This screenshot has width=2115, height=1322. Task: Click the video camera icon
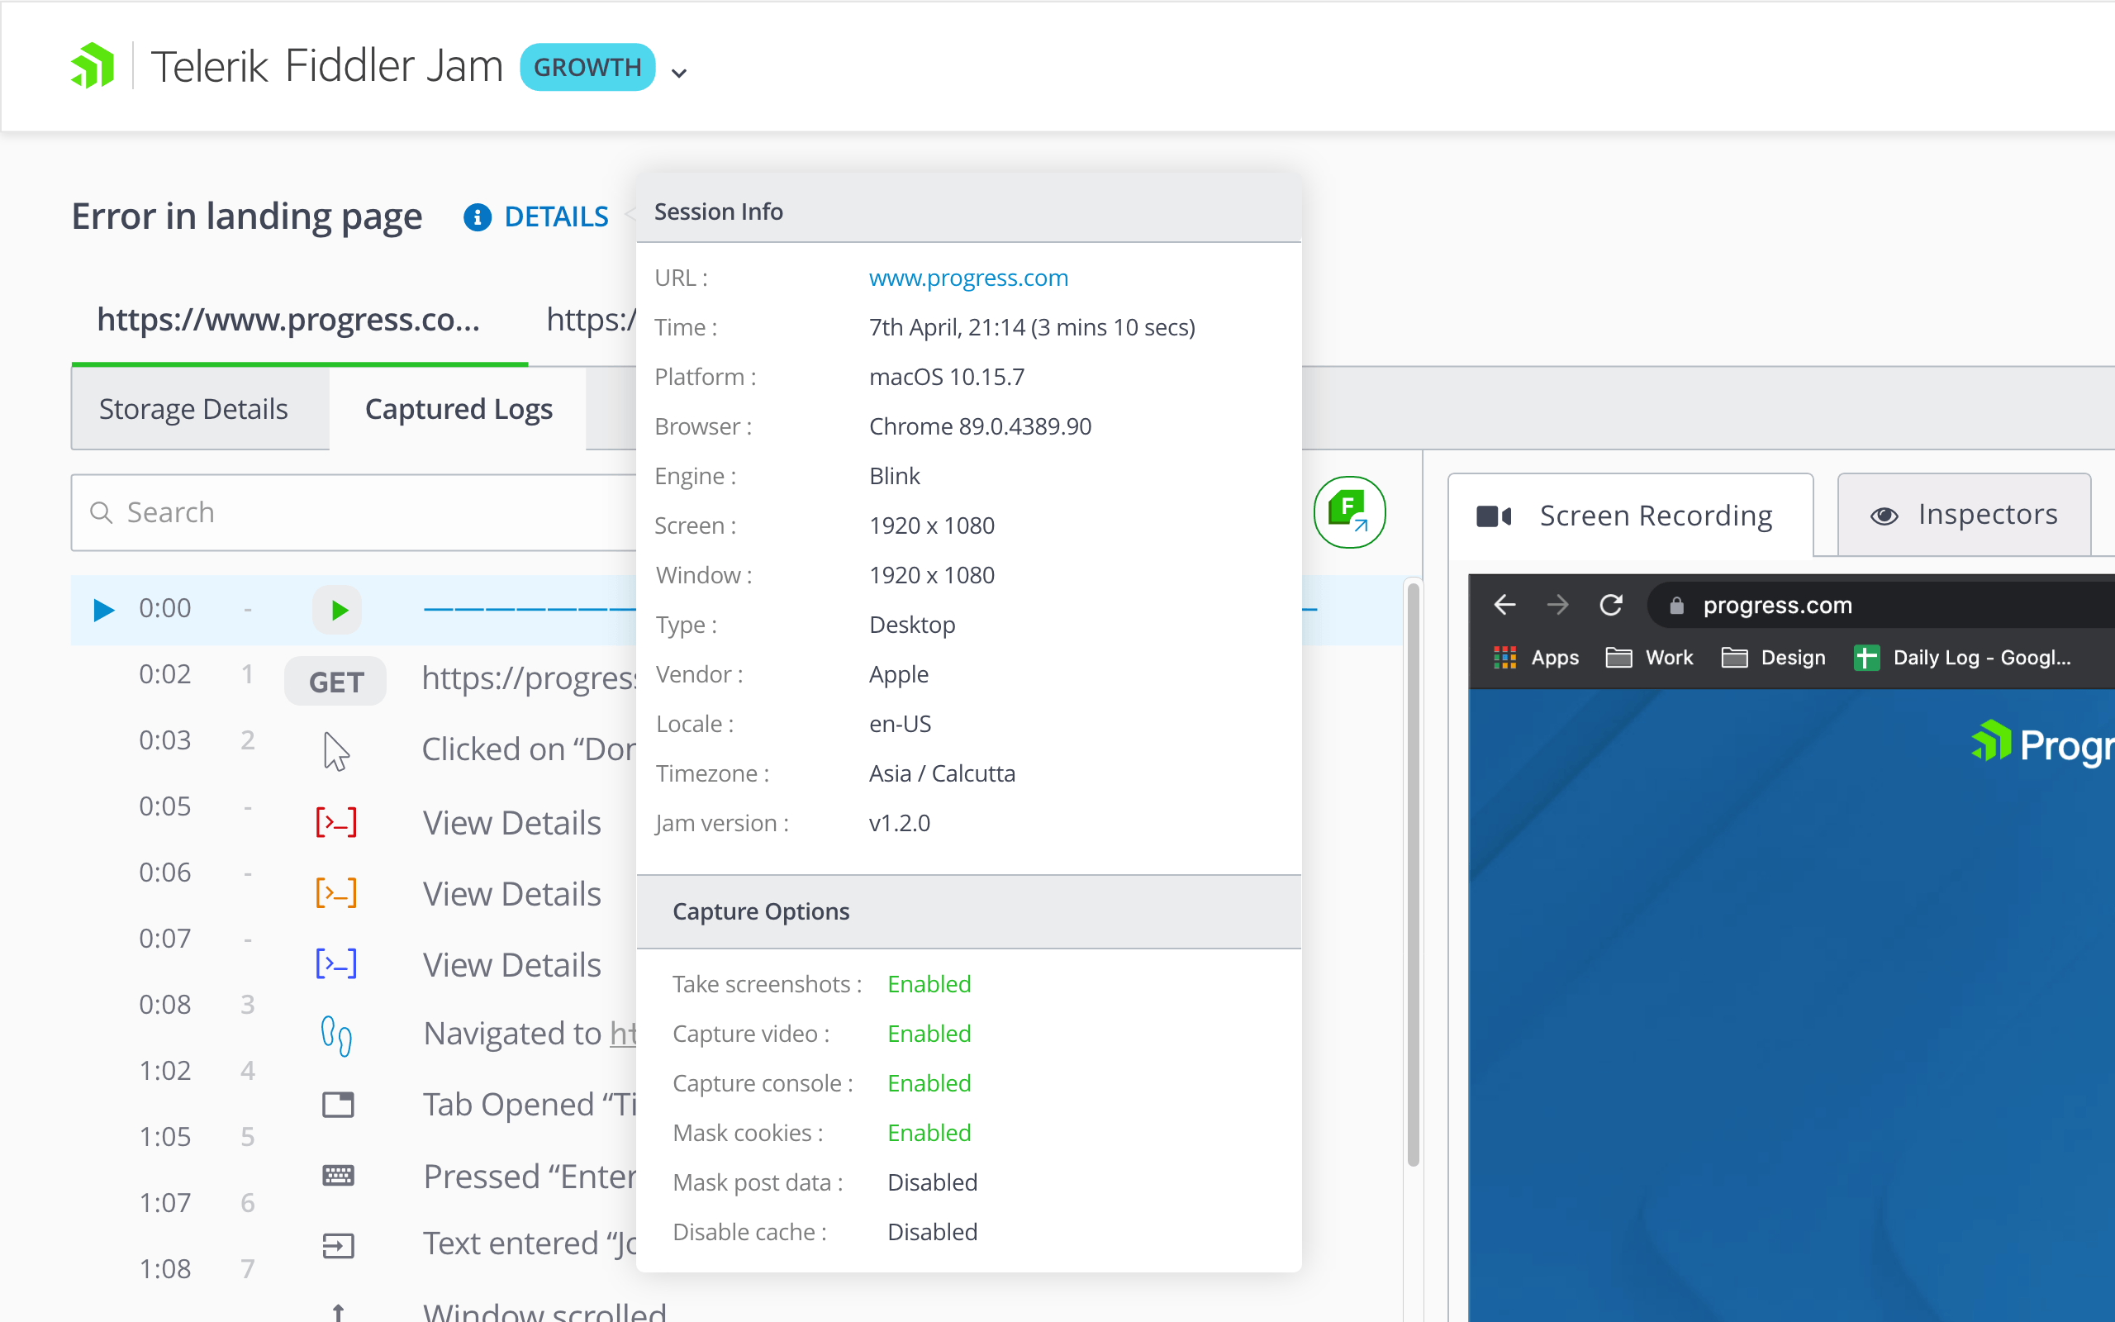pyautogui.click(x=1494, y=516)
